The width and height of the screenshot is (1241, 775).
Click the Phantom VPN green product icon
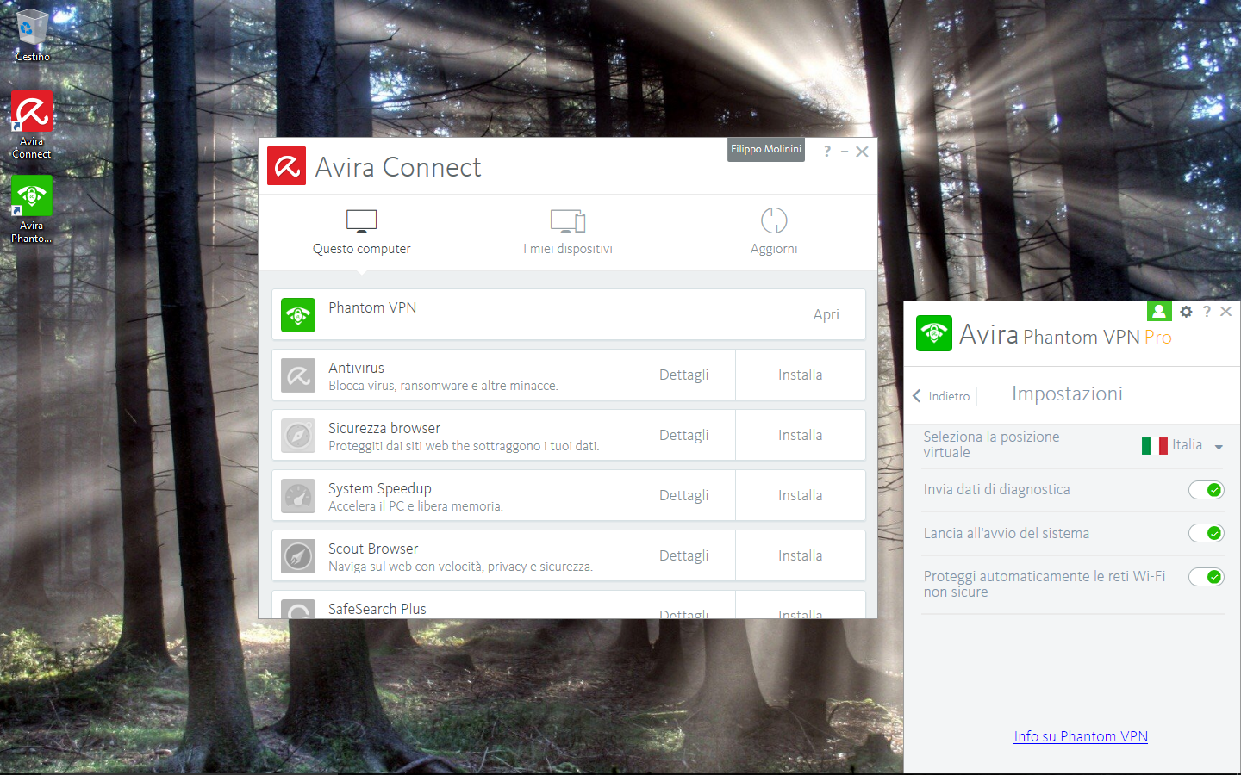click(298, 315)
